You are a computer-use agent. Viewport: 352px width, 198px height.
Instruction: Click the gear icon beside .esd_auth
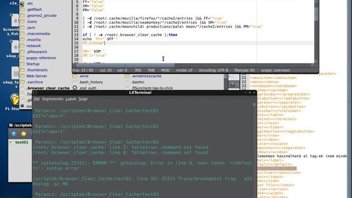(x=75, y=88)
